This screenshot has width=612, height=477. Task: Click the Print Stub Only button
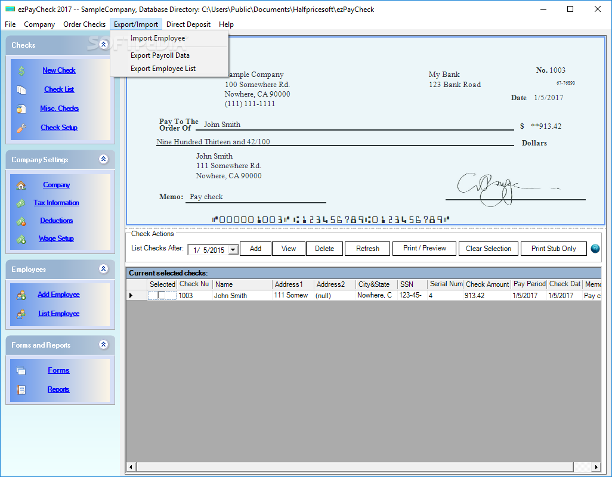click(x=554, y=249)
